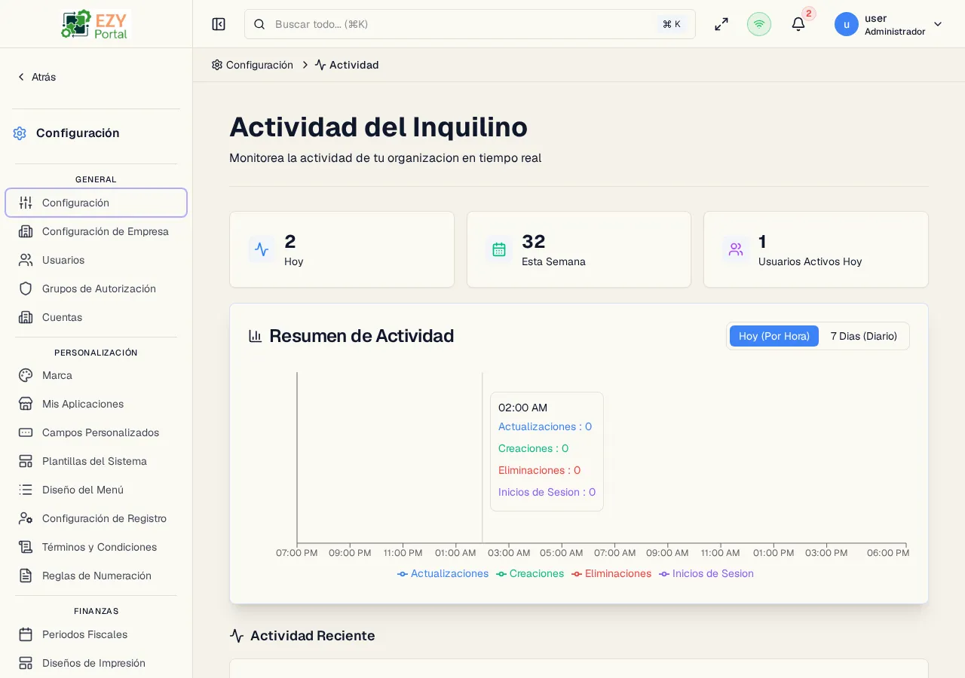The height and width of the screenshot is (678, 965).
Task: Open Configuración de Empresa menu item
Action: [x=96, y=231]
